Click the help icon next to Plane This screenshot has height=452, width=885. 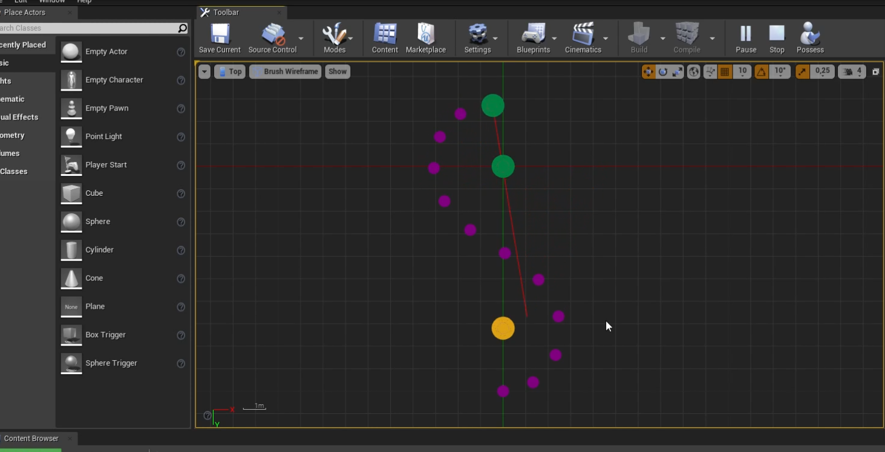[x=181, y=307]
